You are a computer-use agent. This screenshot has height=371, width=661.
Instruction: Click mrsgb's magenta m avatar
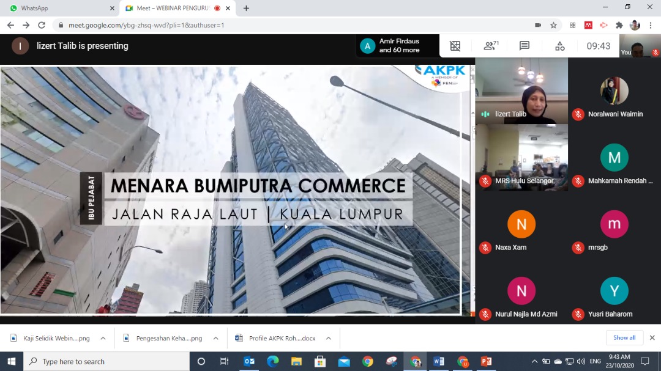[614, 224]
